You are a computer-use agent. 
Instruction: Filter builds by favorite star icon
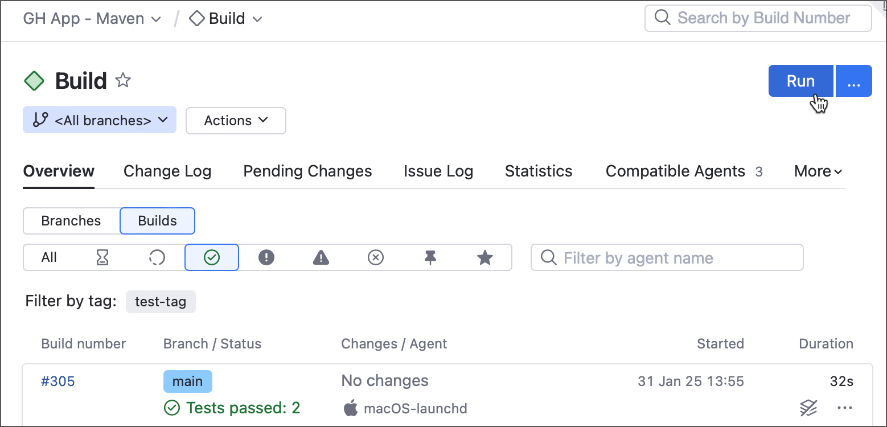(x=484, y=258)
